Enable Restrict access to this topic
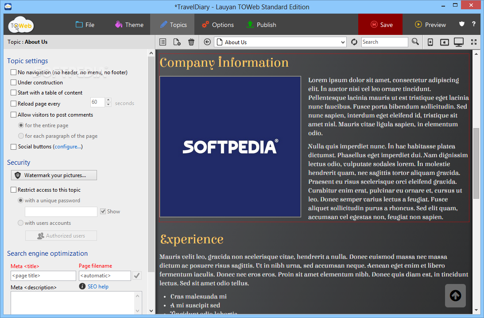 pos(14,190)
